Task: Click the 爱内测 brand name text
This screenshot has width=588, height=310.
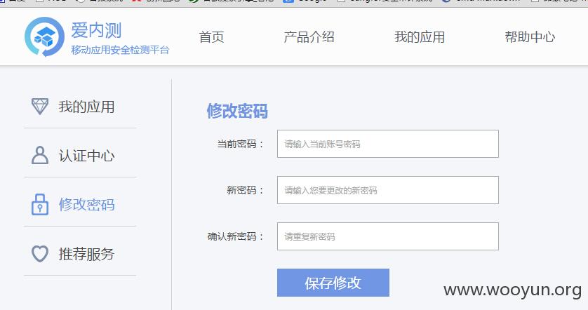Action: click(x=96, y=30)
